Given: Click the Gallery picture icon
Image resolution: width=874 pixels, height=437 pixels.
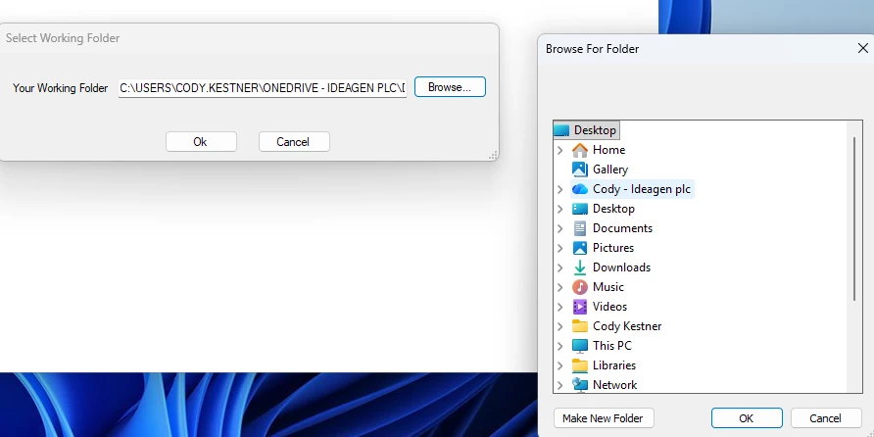Looking at the screenshot, I should [x=580, y=170].
